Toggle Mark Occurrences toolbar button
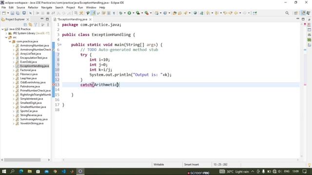This screenshot has height=175, width=312. tap(93, 13)
